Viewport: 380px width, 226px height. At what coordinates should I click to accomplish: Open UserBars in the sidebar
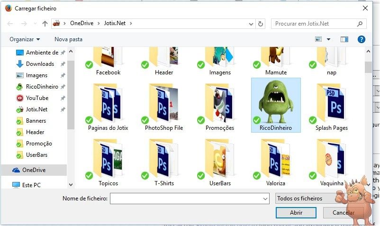tap(32, 155)
